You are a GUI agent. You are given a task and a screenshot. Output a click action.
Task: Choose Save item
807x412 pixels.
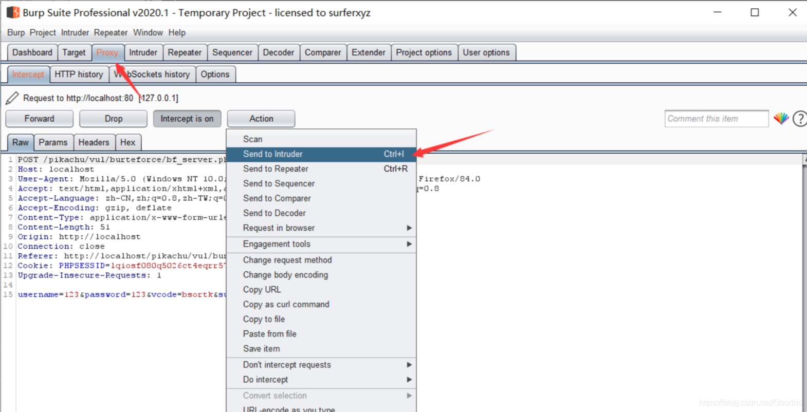(x=321, y=349)
